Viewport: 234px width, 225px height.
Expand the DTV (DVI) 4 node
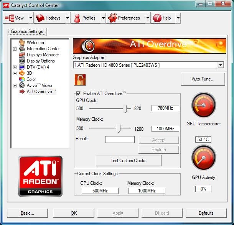(15, 67)
